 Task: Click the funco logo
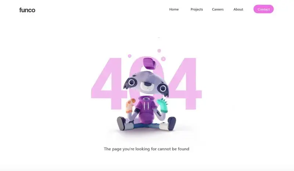[x=27, y=10]
